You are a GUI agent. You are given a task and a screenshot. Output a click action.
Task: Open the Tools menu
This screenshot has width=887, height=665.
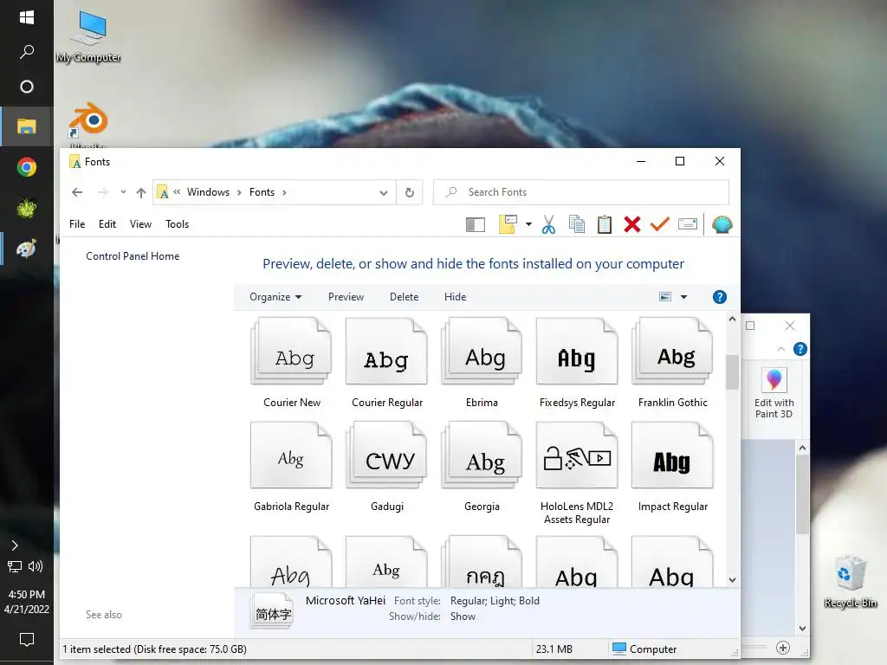click(177, 224)
